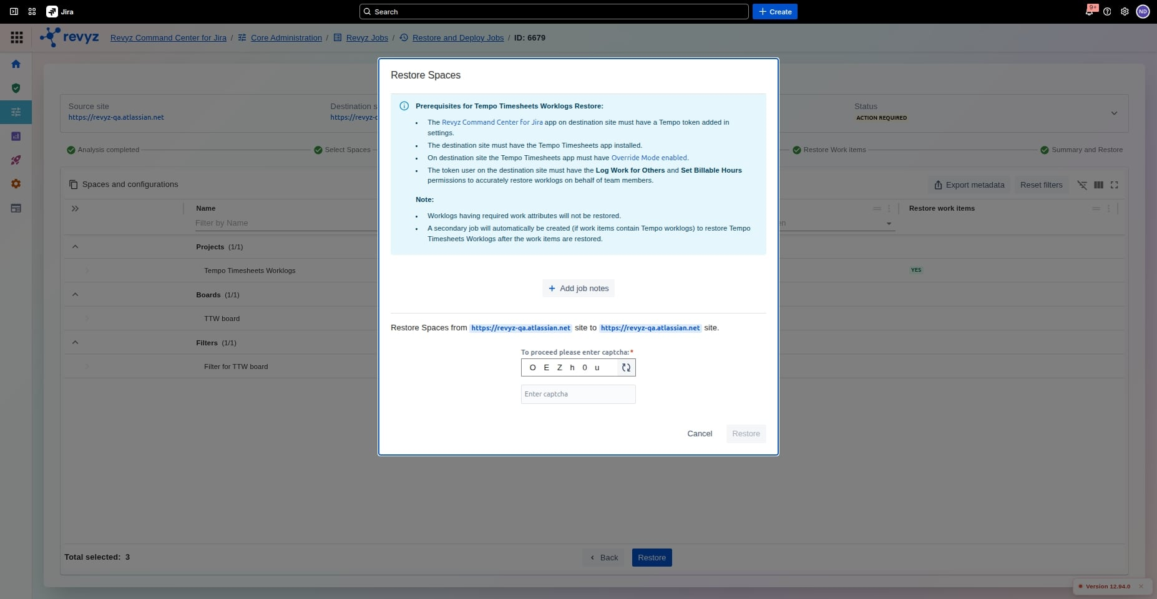Screen dimensions: 1157x599
Task: Click the Restore work items column header
Action: [x=942, y=209]
